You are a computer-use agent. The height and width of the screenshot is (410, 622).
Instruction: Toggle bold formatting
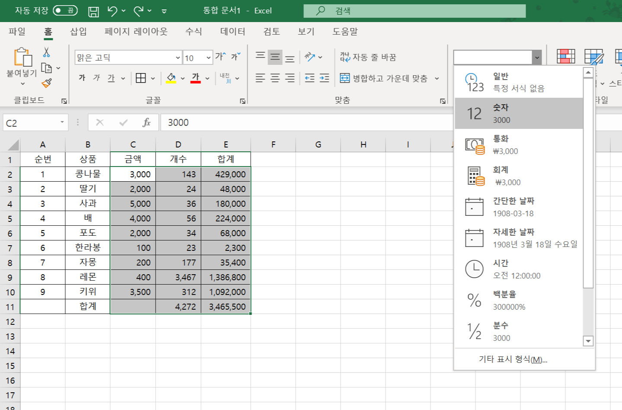(82, 78)
